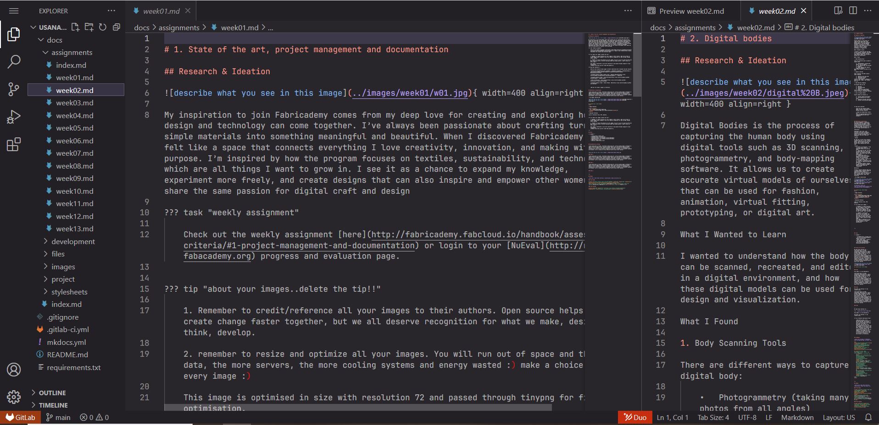Open notifications bell in status bar
The width and height of the screenshot is (879, 425).
868,417
